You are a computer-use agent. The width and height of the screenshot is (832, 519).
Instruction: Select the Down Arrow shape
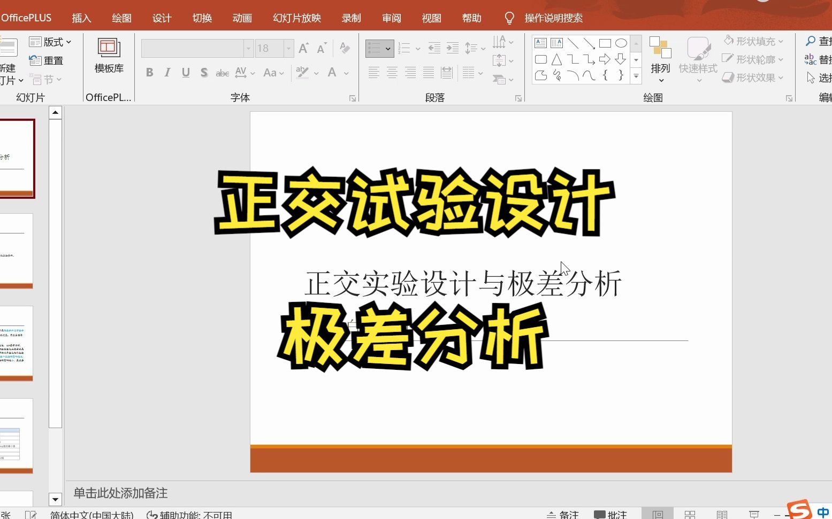[621, 59]
